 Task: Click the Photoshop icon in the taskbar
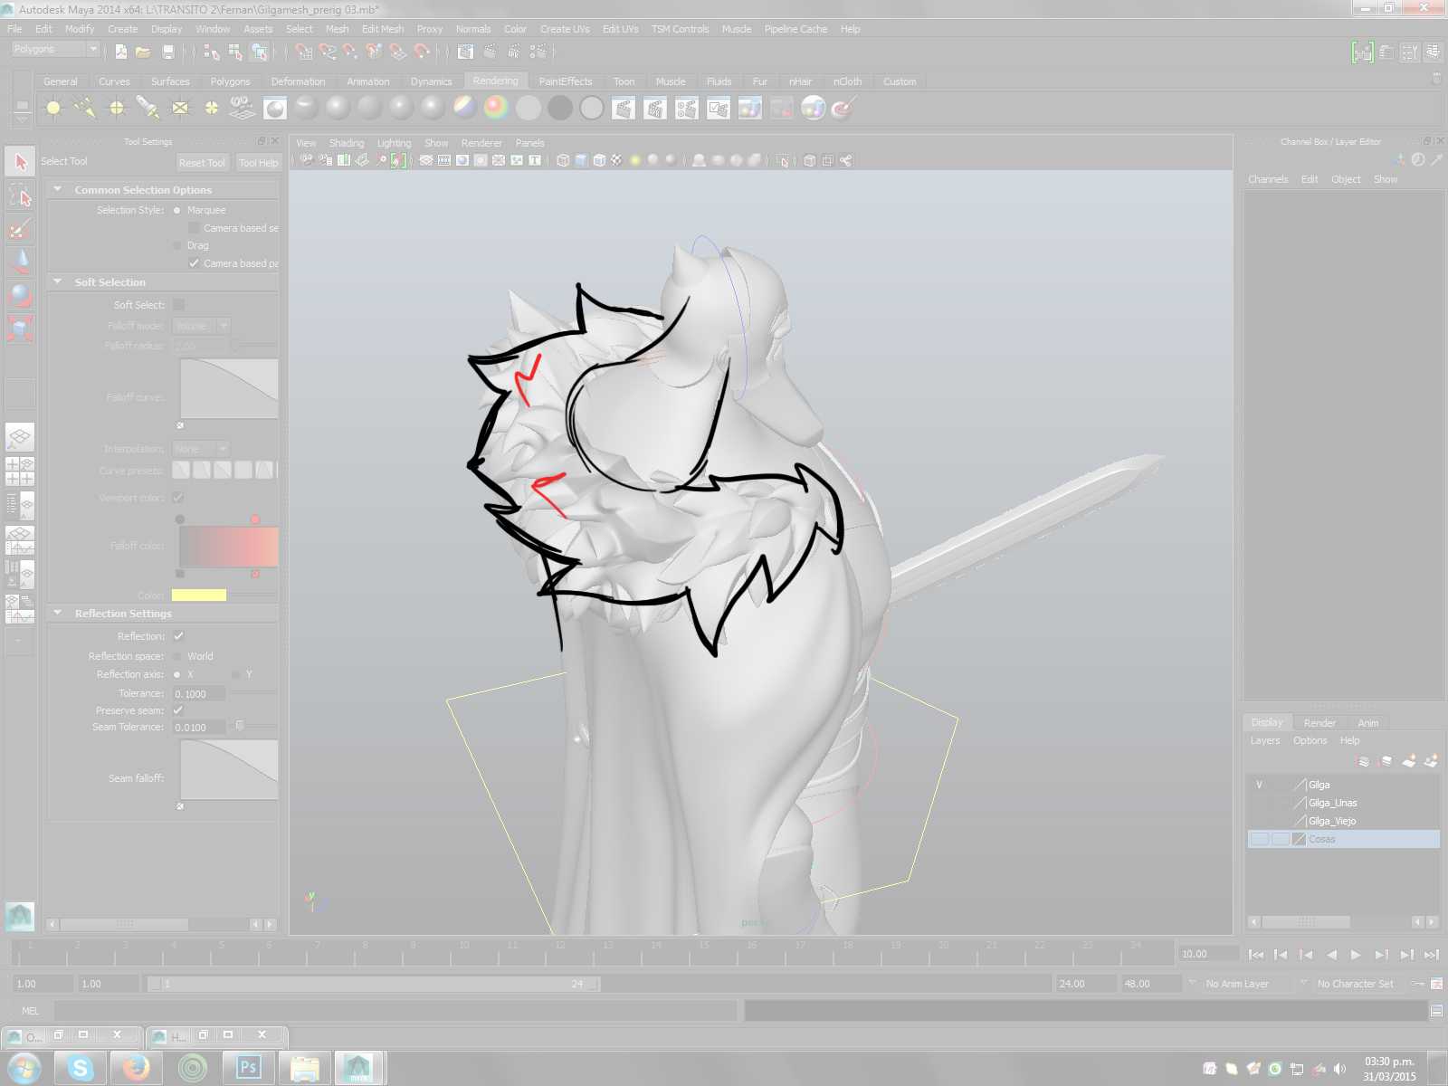point(248,1068)
